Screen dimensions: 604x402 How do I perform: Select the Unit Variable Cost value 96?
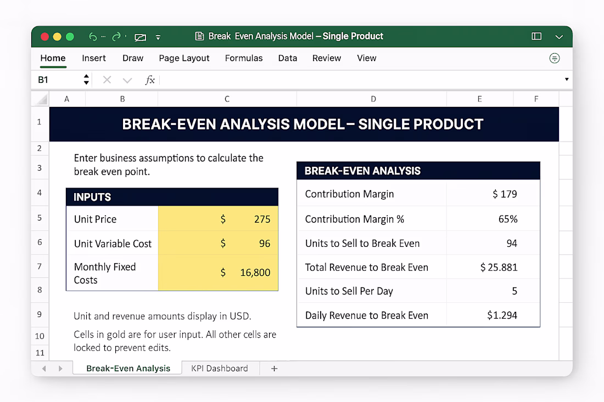coord(218,243)
